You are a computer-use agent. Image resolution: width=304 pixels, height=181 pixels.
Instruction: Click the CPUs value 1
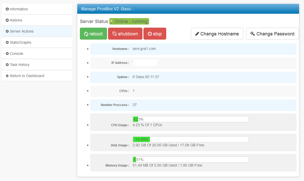(x=134, y=91)
